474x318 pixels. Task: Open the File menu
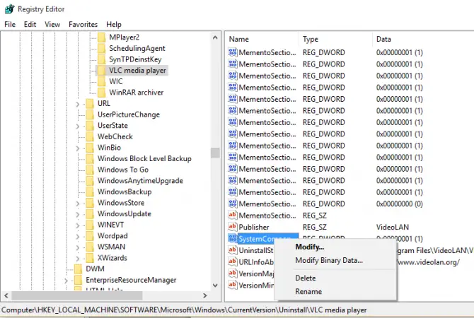(10, 25)
